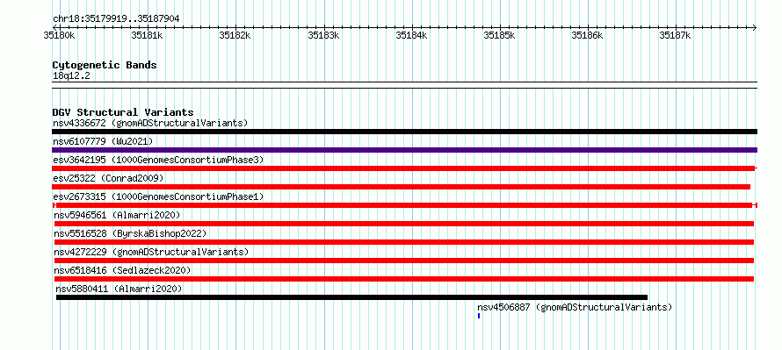
Task: Click the 18q12.2 cytogenetic band line
Action: pyautogui.click(x=404, y=85)
